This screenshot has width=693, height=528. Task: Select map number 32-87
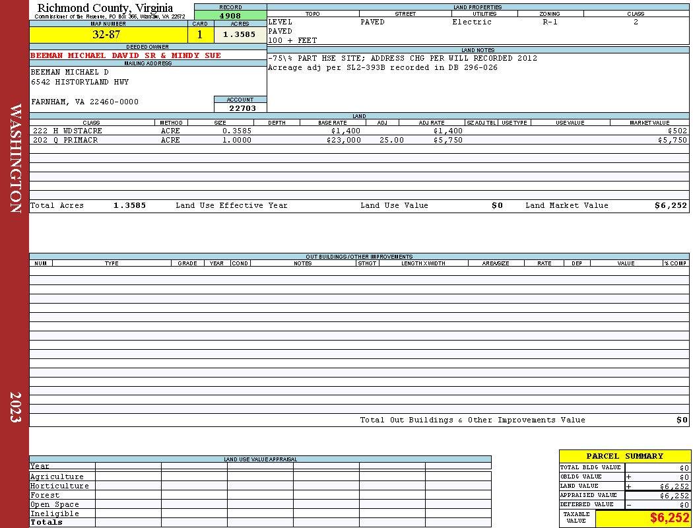pos(106,34)
